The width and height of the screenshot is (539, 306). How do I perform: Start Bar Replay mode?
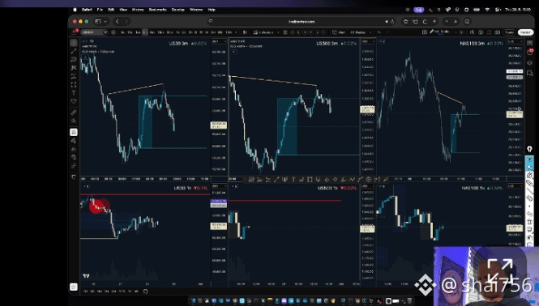click(358, 32)
